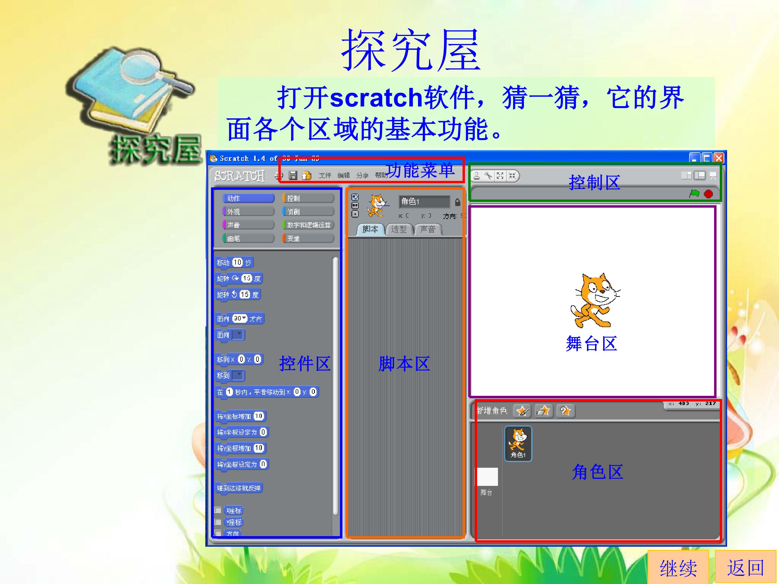Check the 方向 reporter checkbox
Image resolution: width=779 pixels, height=584 pixels.
(218, 533)
